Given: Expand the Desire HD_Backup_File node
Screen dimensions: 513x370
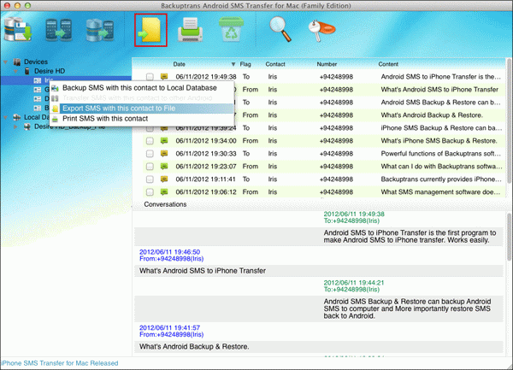Looking at the screenshot, I should (x=15, y=126).
